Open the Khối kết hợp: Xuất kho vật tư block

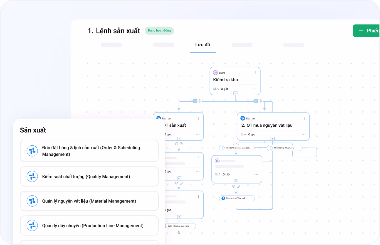point(237,148)
